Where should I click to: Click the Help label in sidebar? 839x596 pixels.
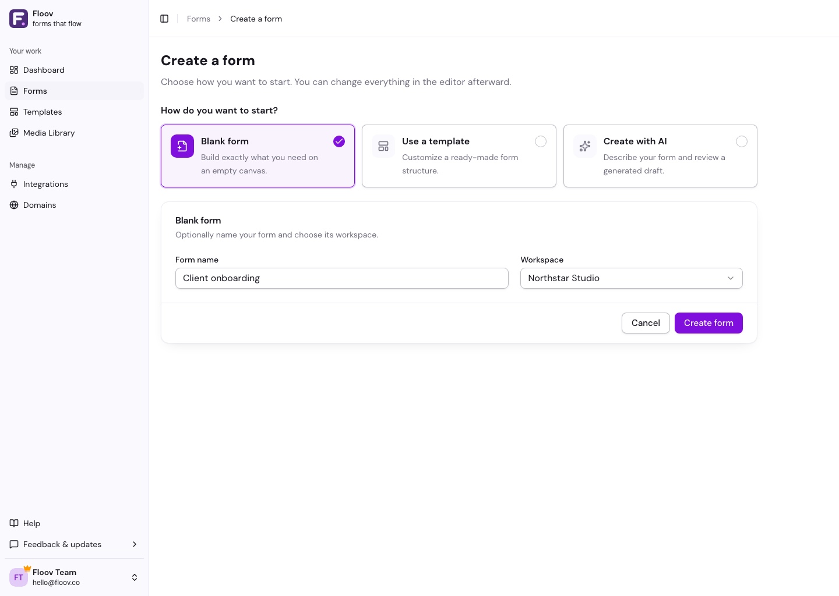pos(31,523)
